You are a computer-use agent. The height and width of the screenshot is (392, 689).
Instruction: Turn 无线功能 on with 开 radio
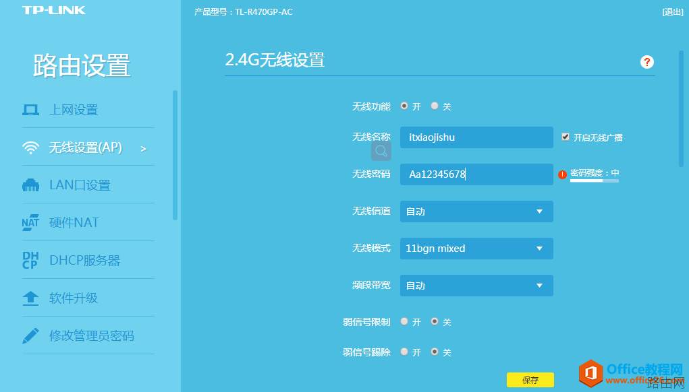(404, 106)
